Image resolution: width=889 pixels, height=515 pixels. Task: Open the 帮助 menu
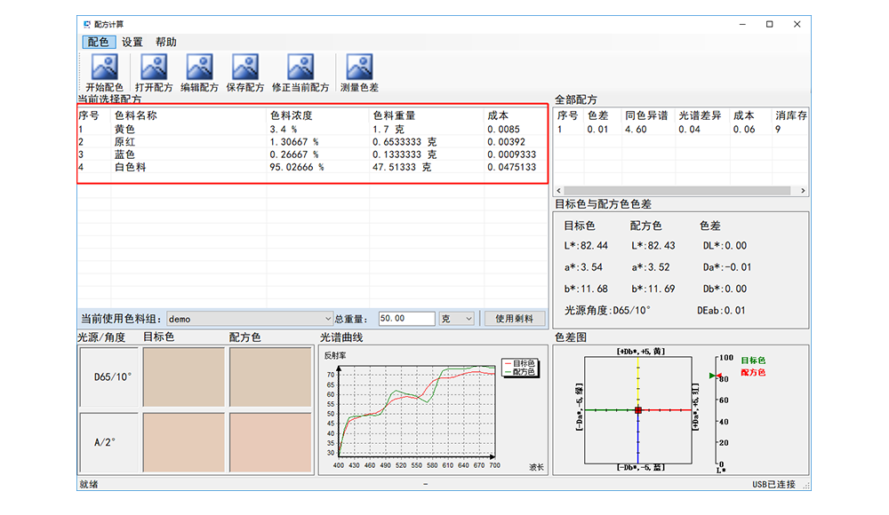tap(166, 42)
